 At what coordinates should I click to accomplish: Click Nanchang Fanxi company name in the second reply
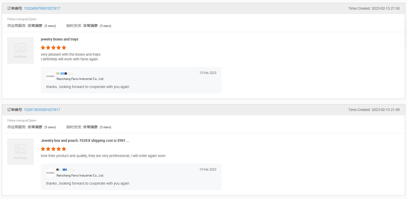(x=80, y=175)
